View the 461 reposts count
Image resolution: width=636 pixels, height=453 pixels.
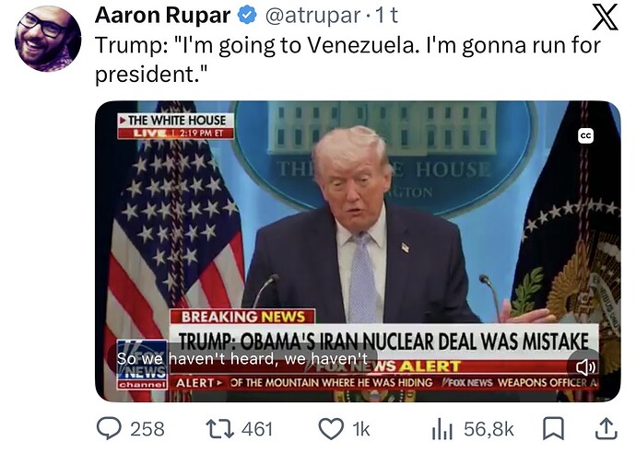pos(257,429)
